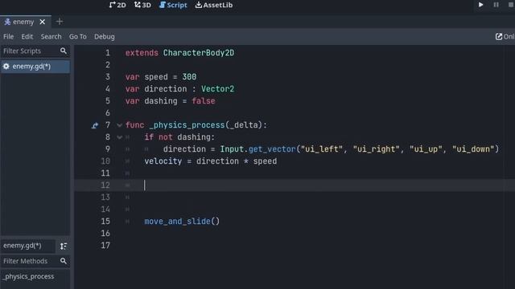Open the Script workspace
515x289 pixels.
coord(173,5)
